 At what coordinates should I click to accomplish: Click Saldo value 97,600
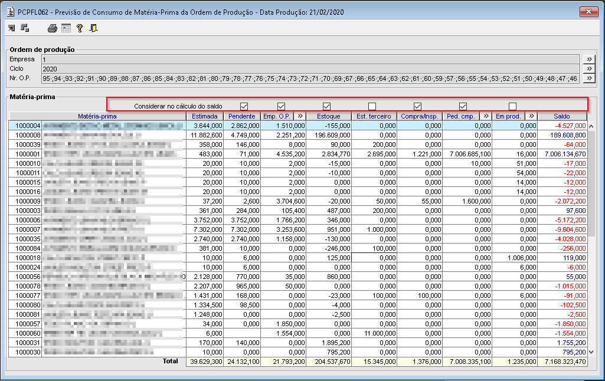click(575, 211)
